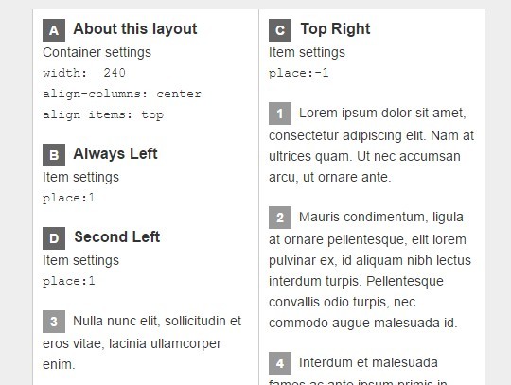Click the number 1 badge
The width and height of the screenshot is (511, 385).
(280, 114)
